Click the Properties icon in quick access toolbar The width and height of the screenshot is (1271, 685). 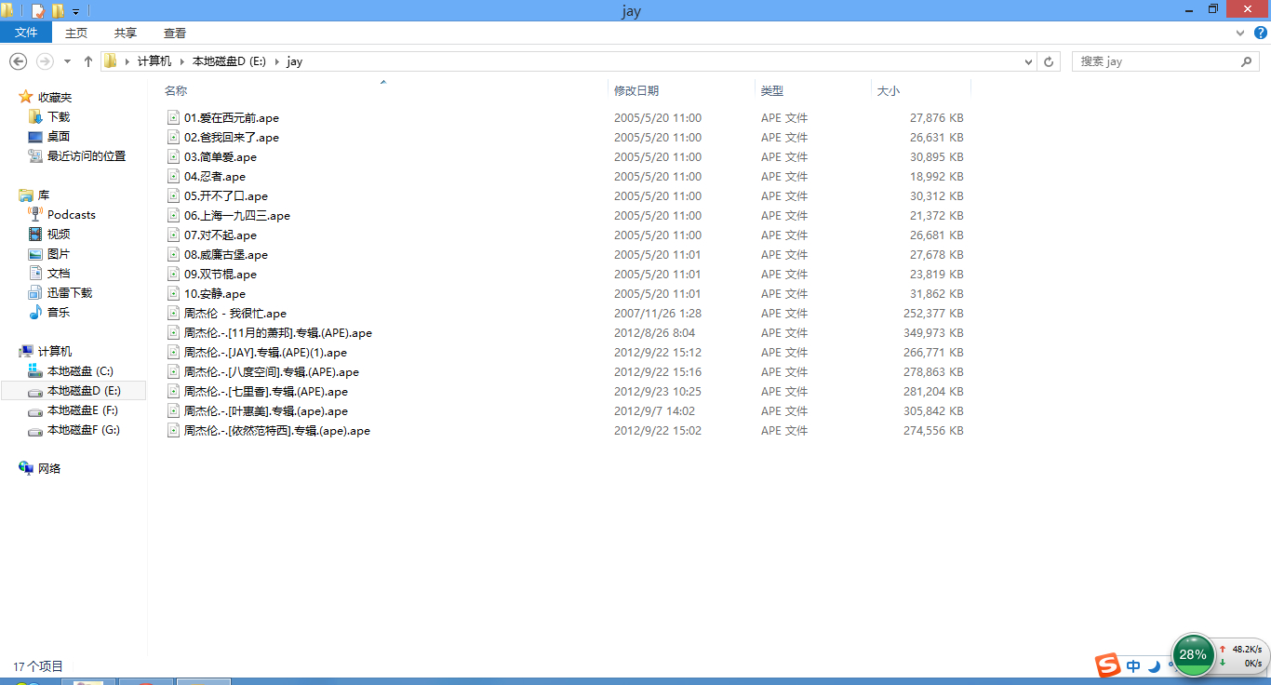click(x=37, y=11)
